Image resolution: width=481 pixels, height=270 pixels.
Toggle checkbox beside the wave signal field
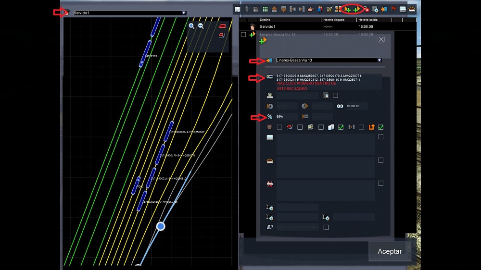click(x=326, y=227)
